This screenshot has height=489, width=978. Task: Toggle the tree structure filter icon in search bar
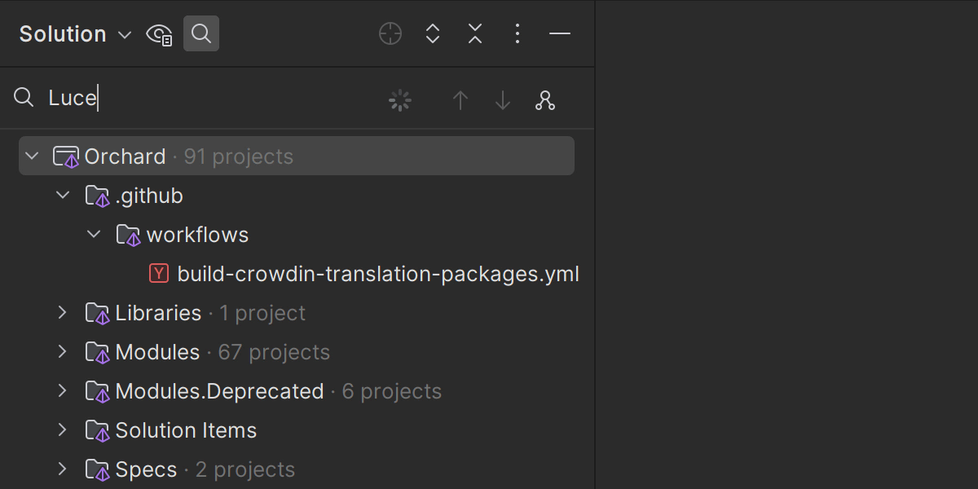click(545, 100)
